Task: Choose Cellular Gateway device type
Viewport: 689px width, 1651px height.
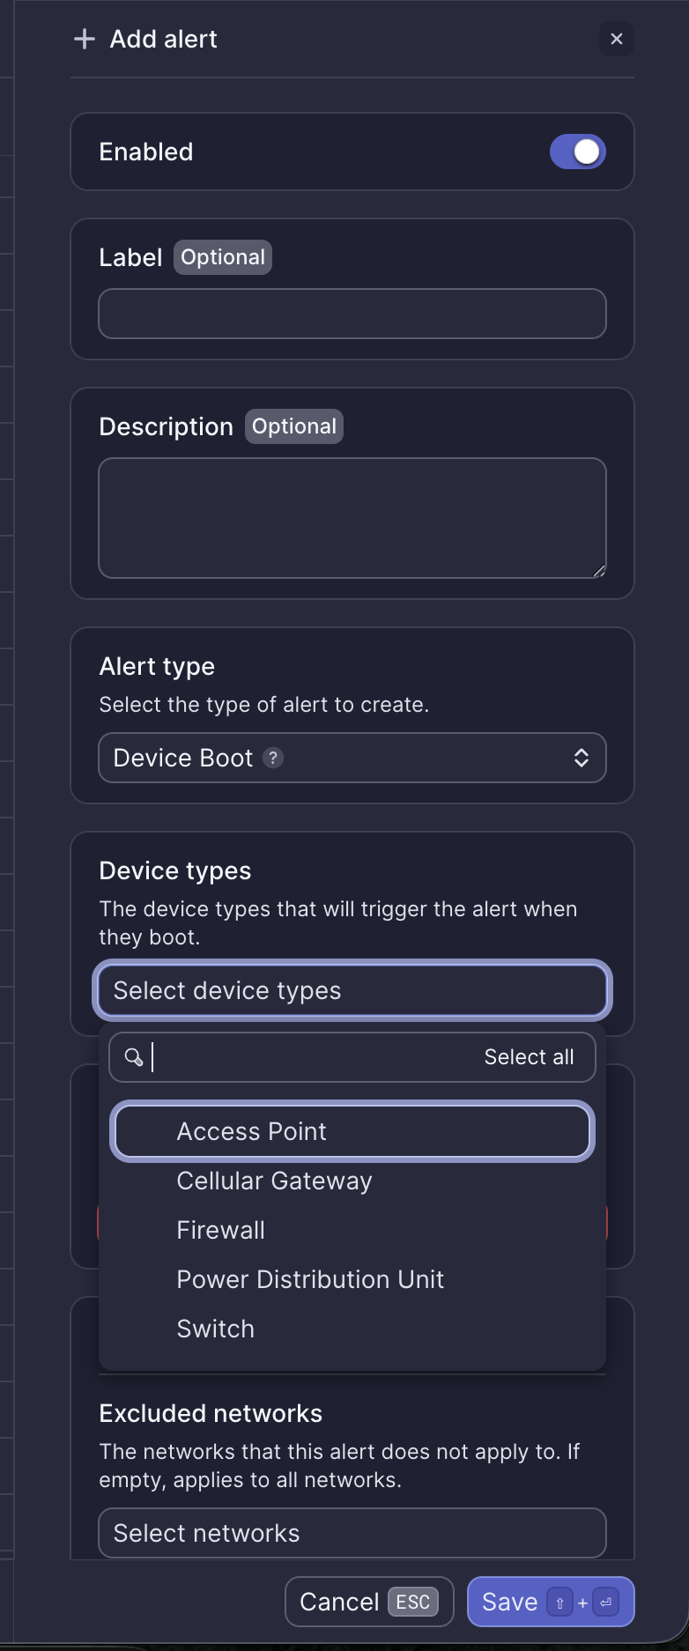Action: point(274,1181)
